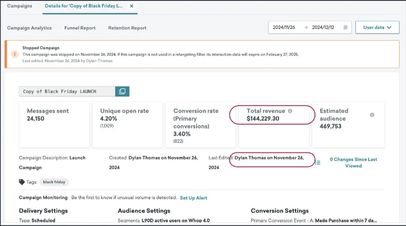Viewport: 406px width, 226px height.
Task: Click the Stopped Campaign banner title
Action: coord(41,48)
